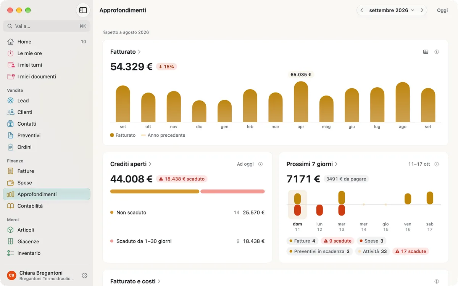Click the 15% decrease badge
This screenshot has width=458, height=286.
(166, 67)
